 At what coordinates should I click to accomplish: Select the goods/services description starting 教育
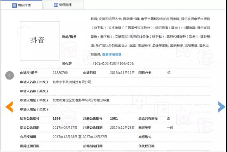(x=150, y=37)
